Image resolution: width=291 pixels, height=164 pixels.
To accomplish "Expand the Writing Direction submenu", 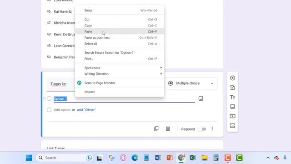I will [120, 74].
